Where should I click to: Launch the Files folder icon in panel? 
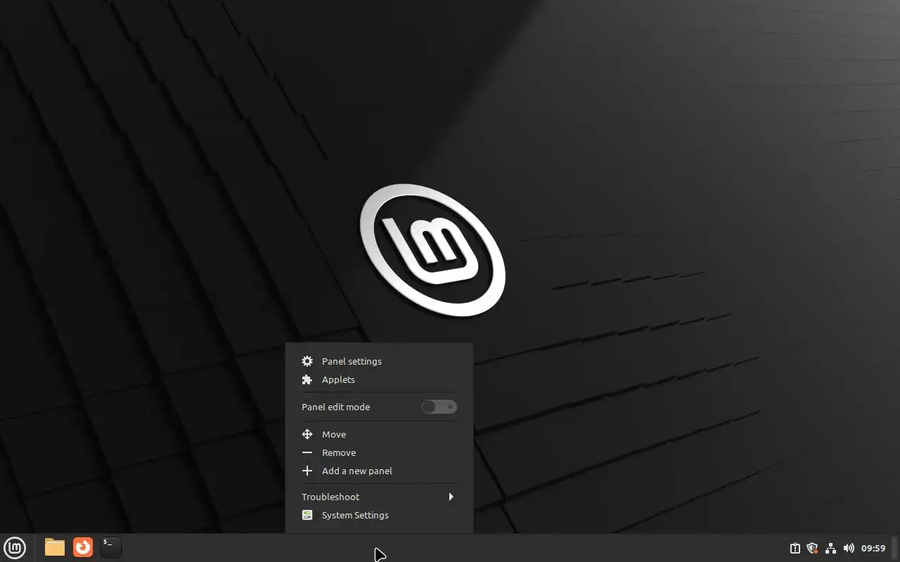point(55,547)
